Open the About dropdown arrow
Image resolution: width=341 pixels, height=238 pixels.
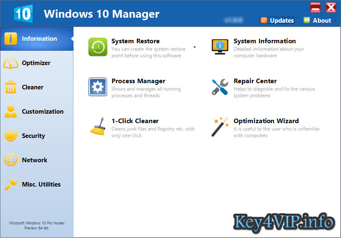tap(334, 21)
